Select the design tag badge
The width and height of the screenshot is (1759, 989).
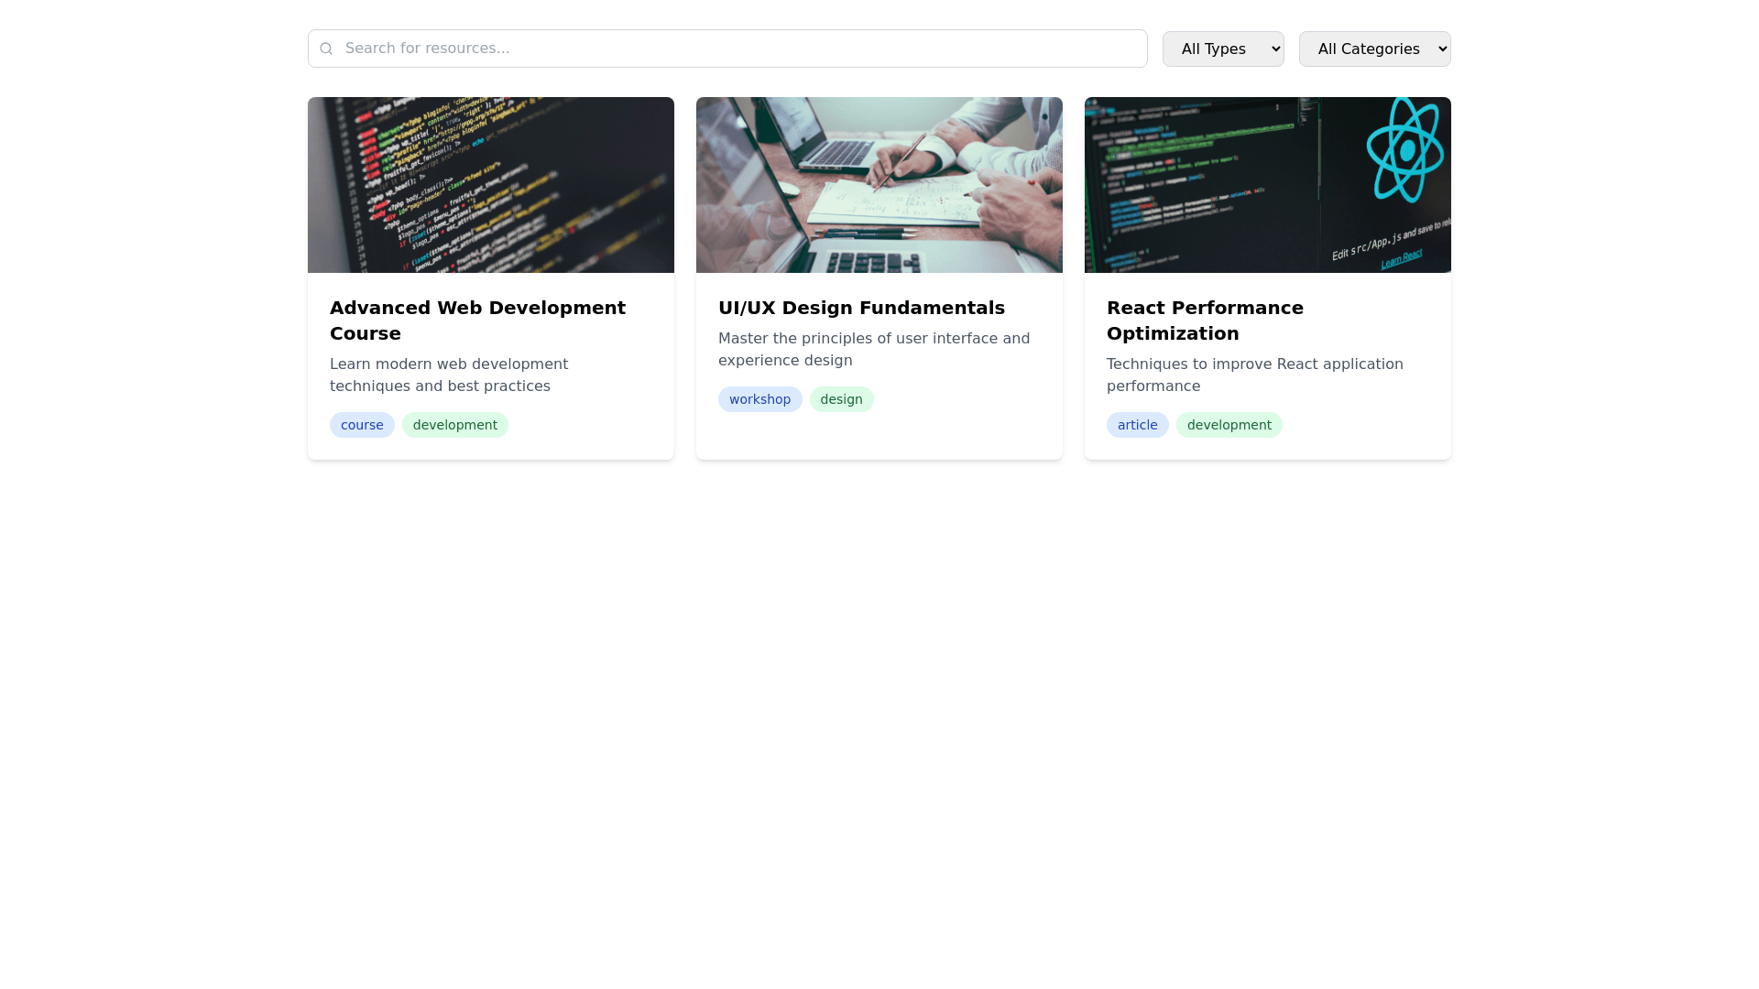(841, 399)
